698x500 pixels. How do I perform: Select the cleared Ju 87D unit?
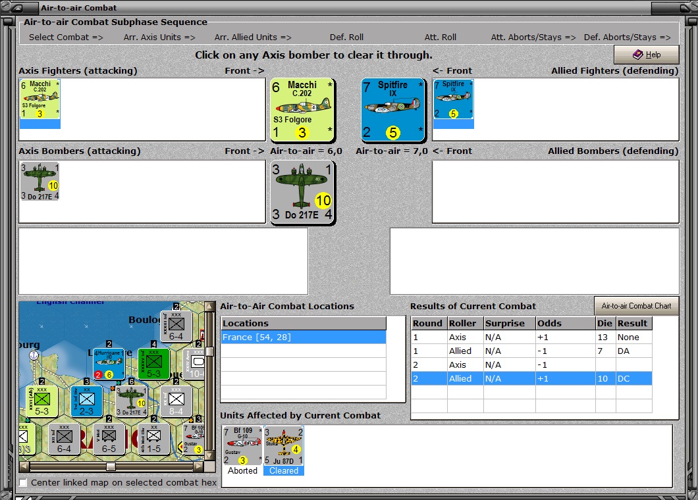284,446
